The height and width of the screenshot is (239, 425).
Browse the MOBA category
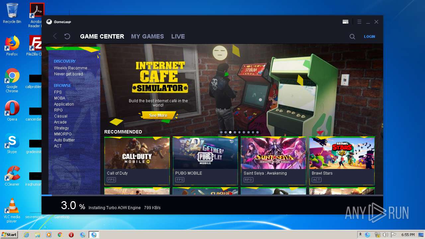click(59, 98)
